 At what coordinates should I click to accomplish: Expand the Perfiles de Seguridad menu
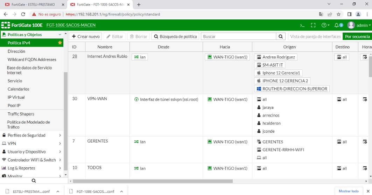[x=31, y=135]
